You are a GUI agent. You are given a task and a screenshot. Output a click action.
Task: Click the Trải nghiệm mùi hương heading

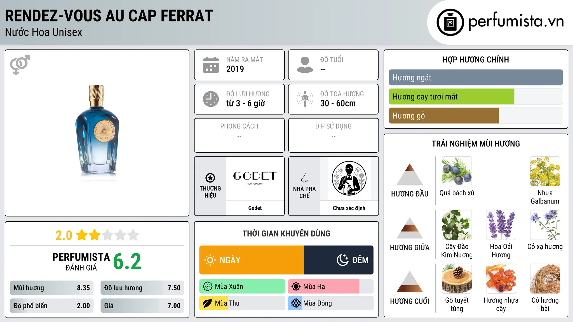476,144
